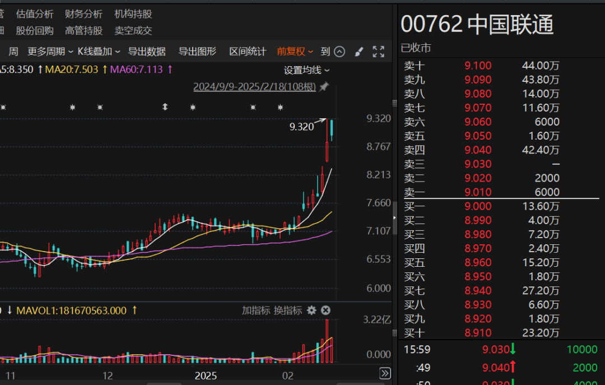
Task: Select 卖五 price 9.050
Action: [x=478, y=136]
